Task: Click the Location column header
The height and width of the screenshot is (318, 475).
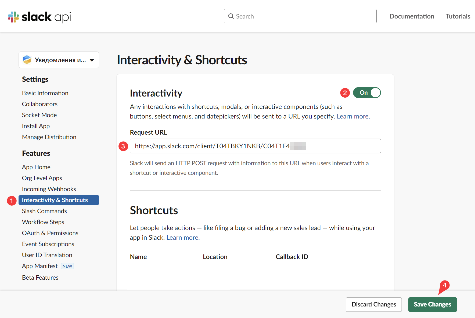Action: (215, 257)
